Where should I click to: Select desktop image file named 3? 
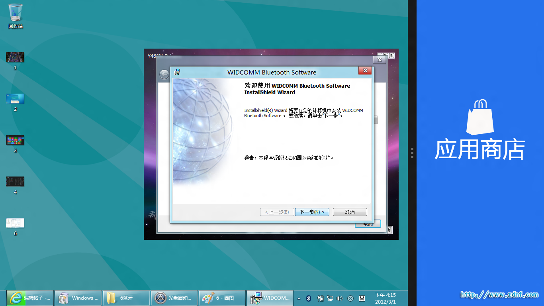point(15,144)
